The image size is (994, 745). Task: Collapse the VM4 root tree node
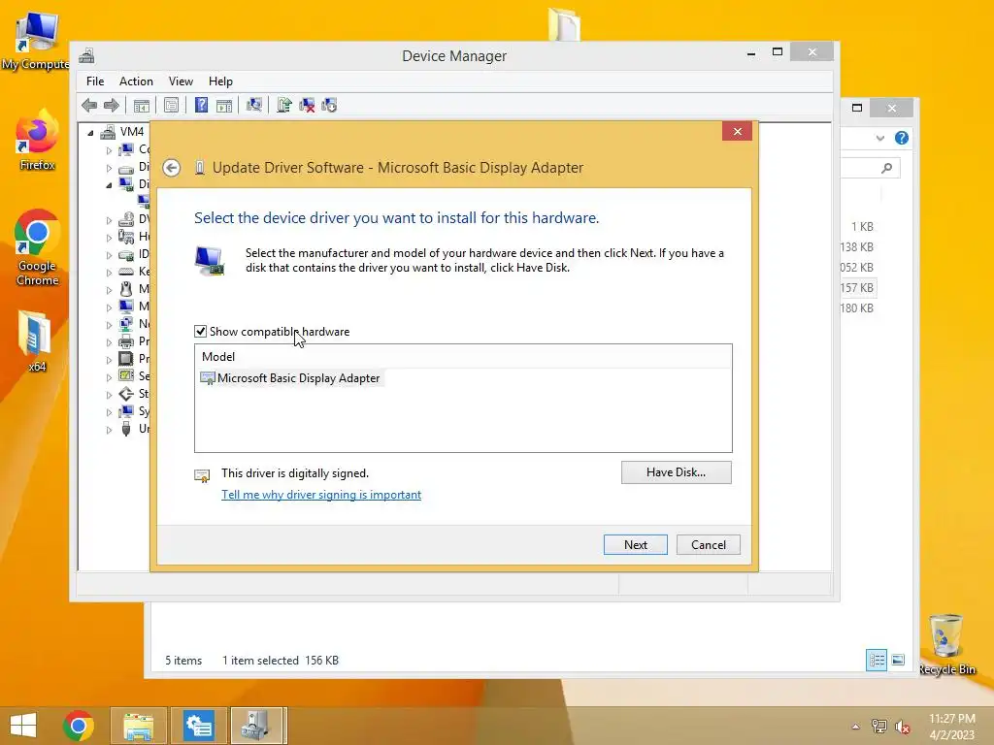[90, 132]
